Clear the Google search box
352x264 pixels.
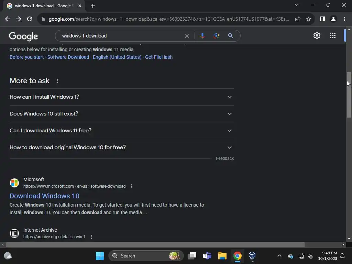[x=187, y=36]
